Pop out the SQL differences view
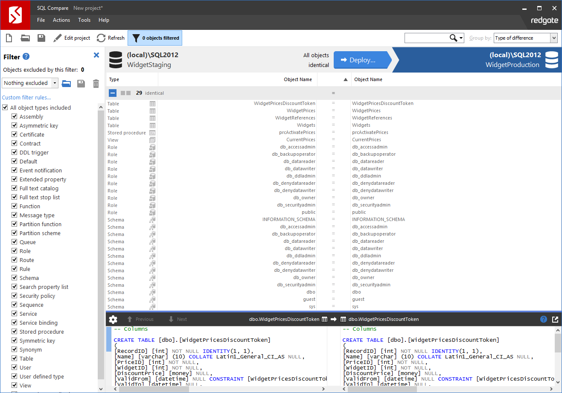 coord(554,319)
